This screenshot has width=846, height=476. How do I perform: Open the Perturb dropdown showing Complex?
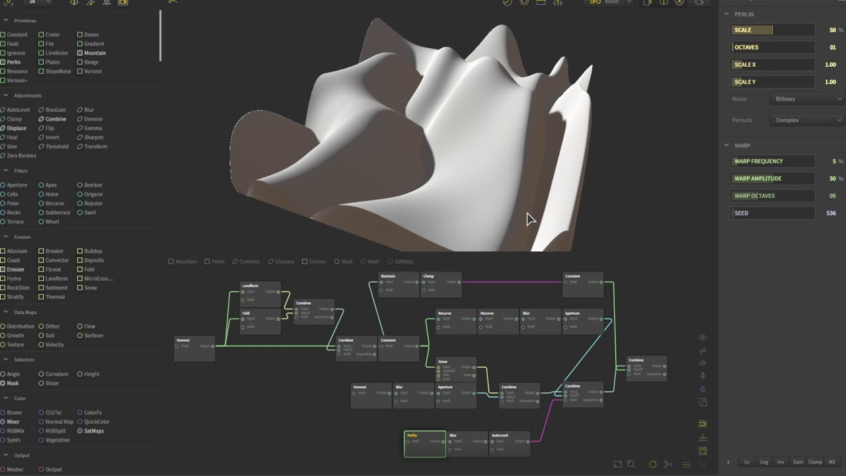coord(807,120)
